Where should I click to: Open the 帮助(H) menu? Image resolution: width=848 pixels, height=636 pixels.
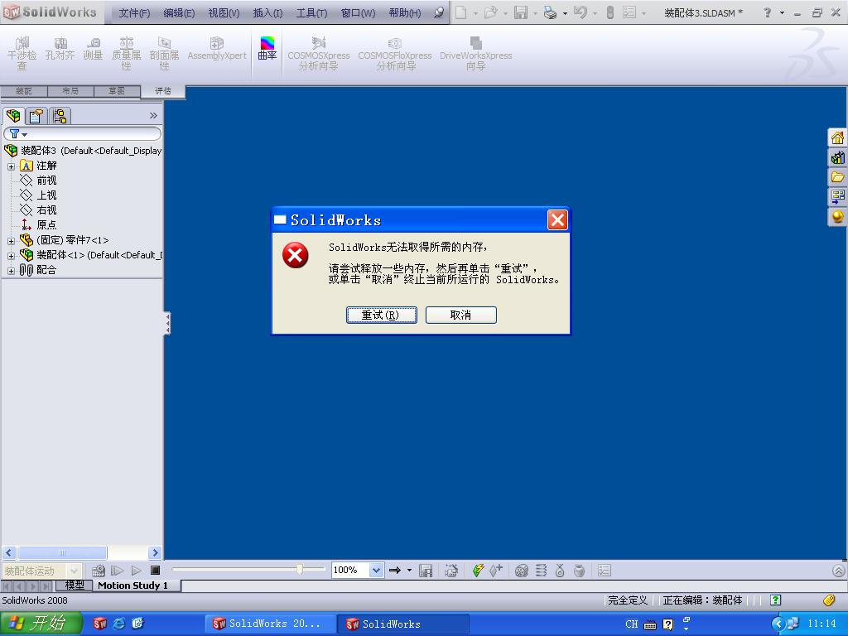pos(404,13)
